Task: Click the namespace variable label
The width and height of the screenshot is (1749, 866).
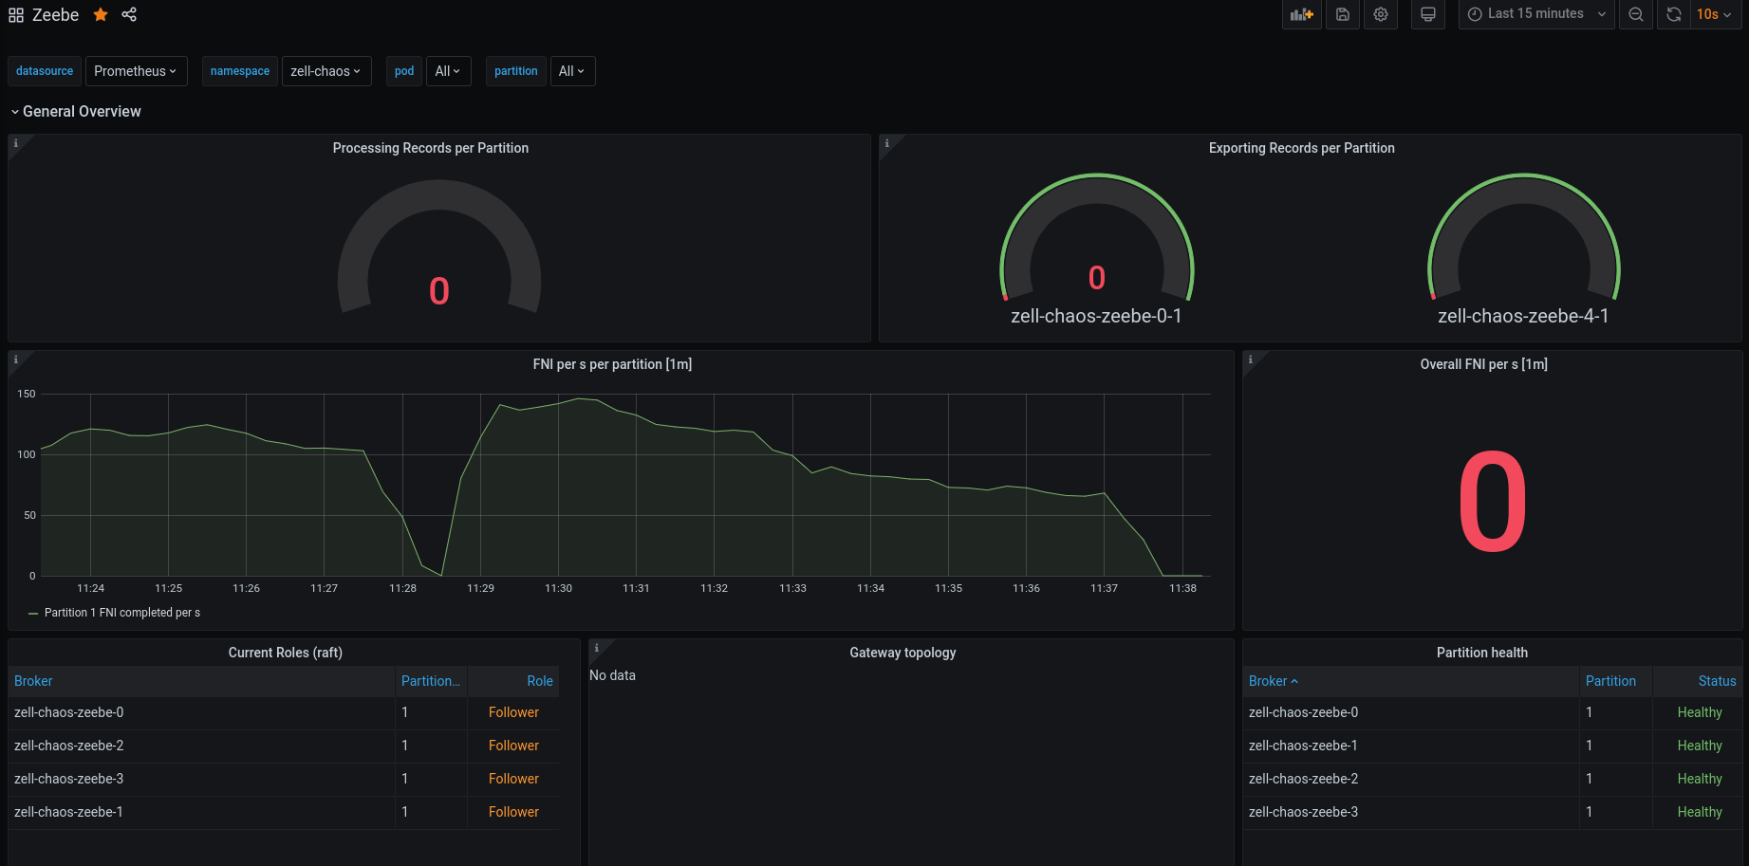Action: point(240,71)
